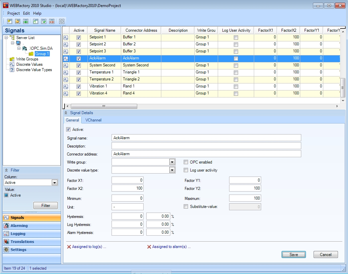Toggle Substitute-value checkbox

[186, 207]
